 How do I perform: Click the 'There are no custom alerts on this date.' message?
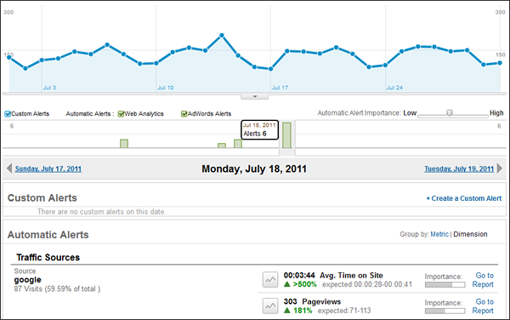point(102,212)
